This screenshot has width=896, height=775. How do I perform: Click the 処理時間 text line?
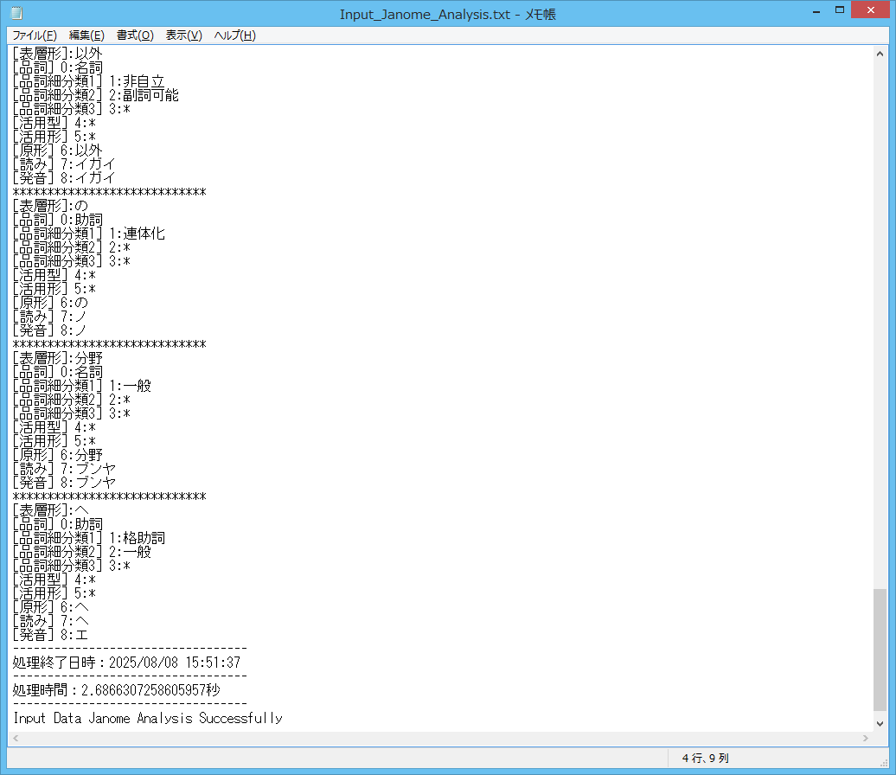[116, 690]
